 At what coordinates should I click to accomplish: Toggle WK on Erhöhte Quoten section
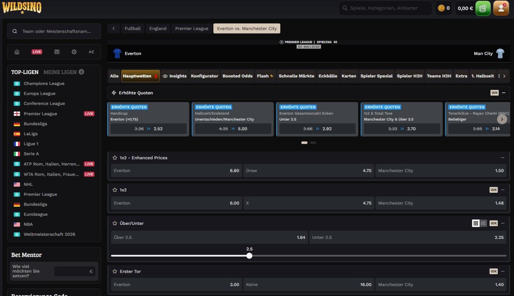tap(494, 93)
